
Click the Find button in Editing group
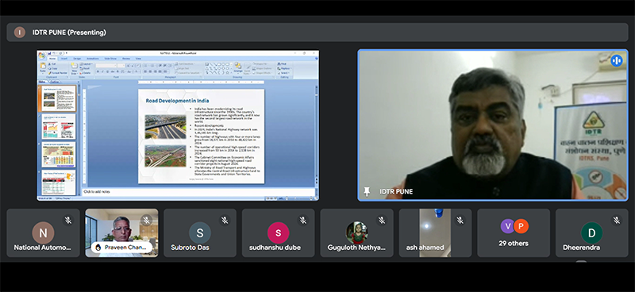coord(282,64)
